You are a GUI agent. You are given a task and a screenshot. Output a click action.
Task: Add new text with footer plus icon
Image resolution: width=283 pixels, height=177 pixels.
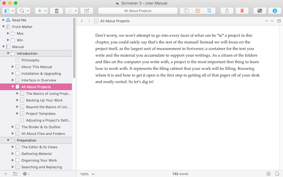[x=6, y=174]
